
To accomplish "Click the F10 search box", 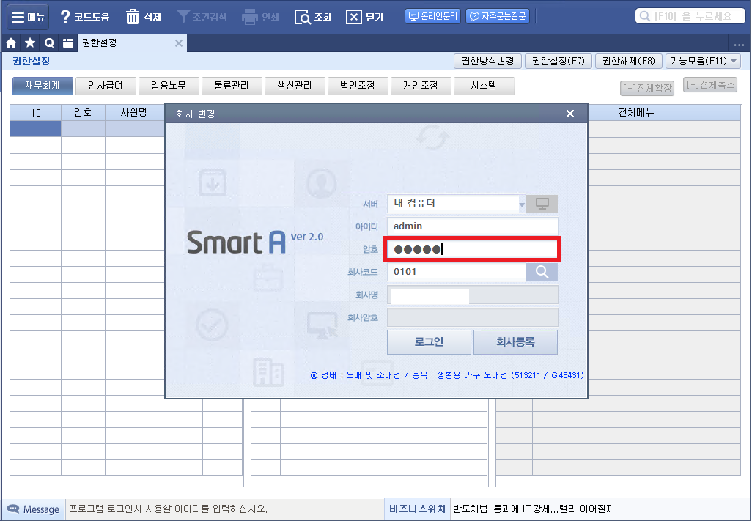I will click(x=690, y=16).
